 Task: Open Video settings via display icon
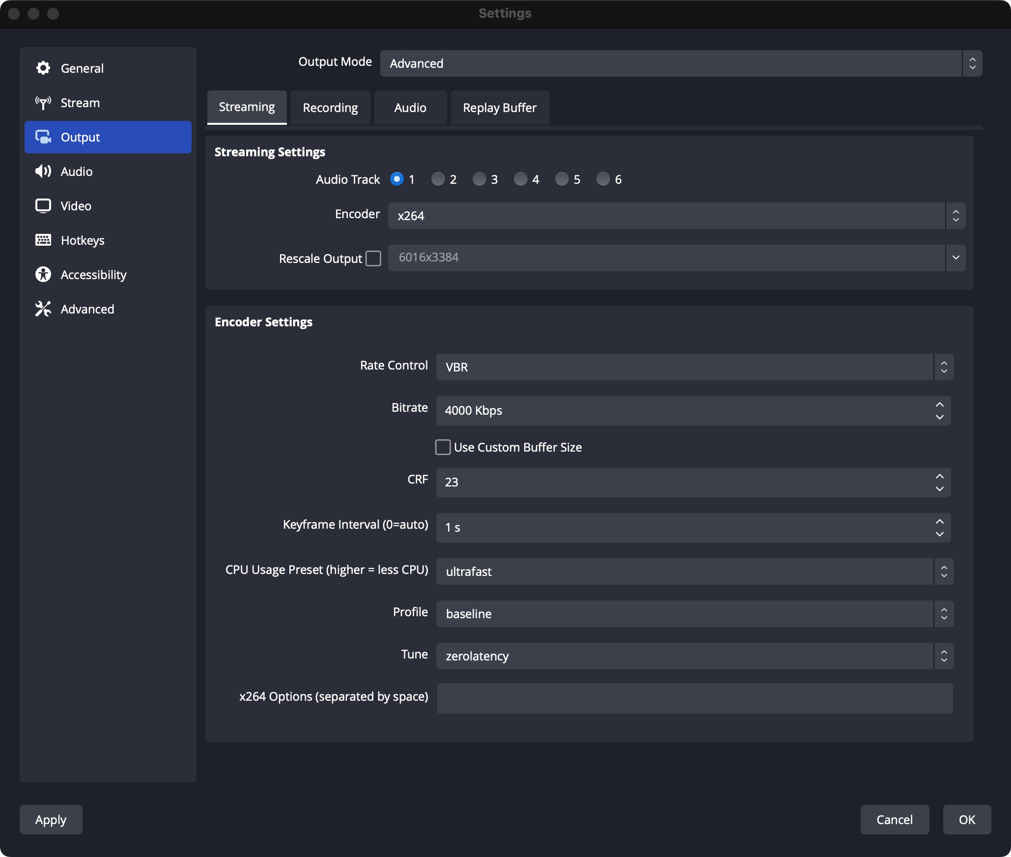[x=43, y=206]
